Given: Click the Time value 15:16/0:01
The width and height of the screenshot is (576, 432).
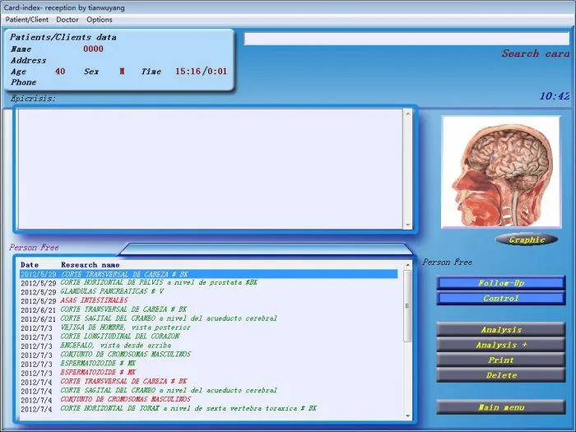Looking at the screenshot, I should [x=201, y=72].
